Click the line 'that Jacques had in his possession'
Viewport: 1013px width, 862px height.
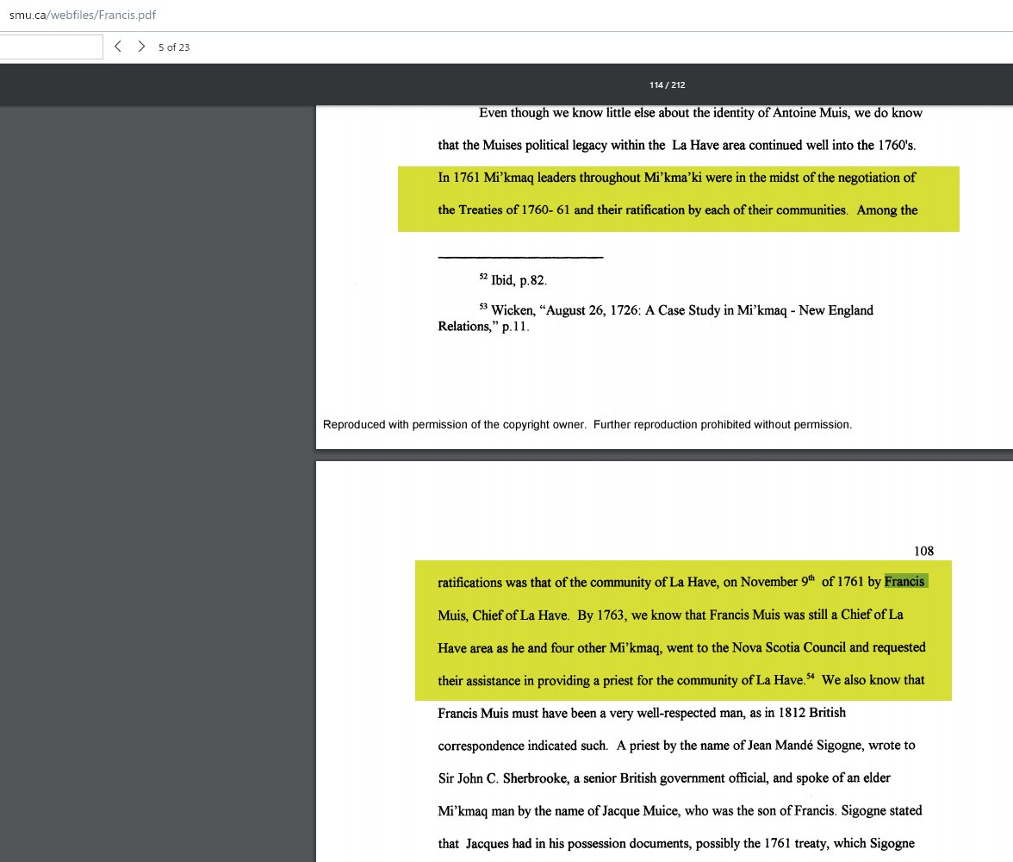(x=675, y=844)
